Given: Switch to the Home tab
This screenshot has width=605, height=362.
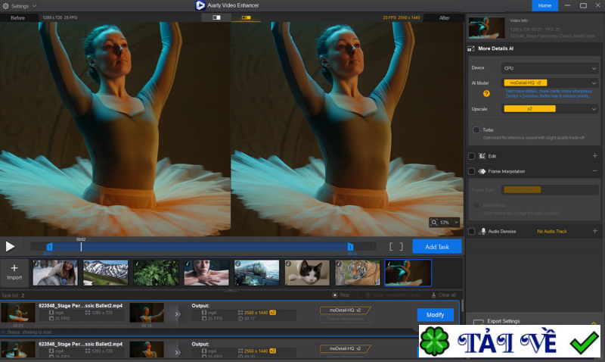Looking at the screenshot, I should coord(544,5).
